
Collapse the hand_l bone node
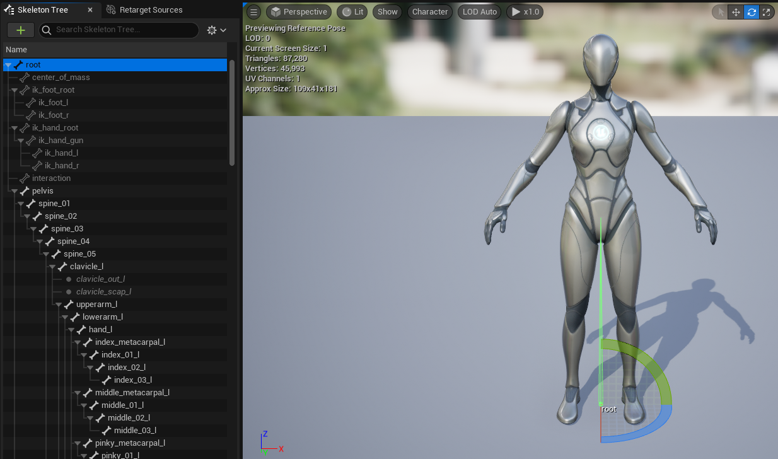[x=71, y=330]
